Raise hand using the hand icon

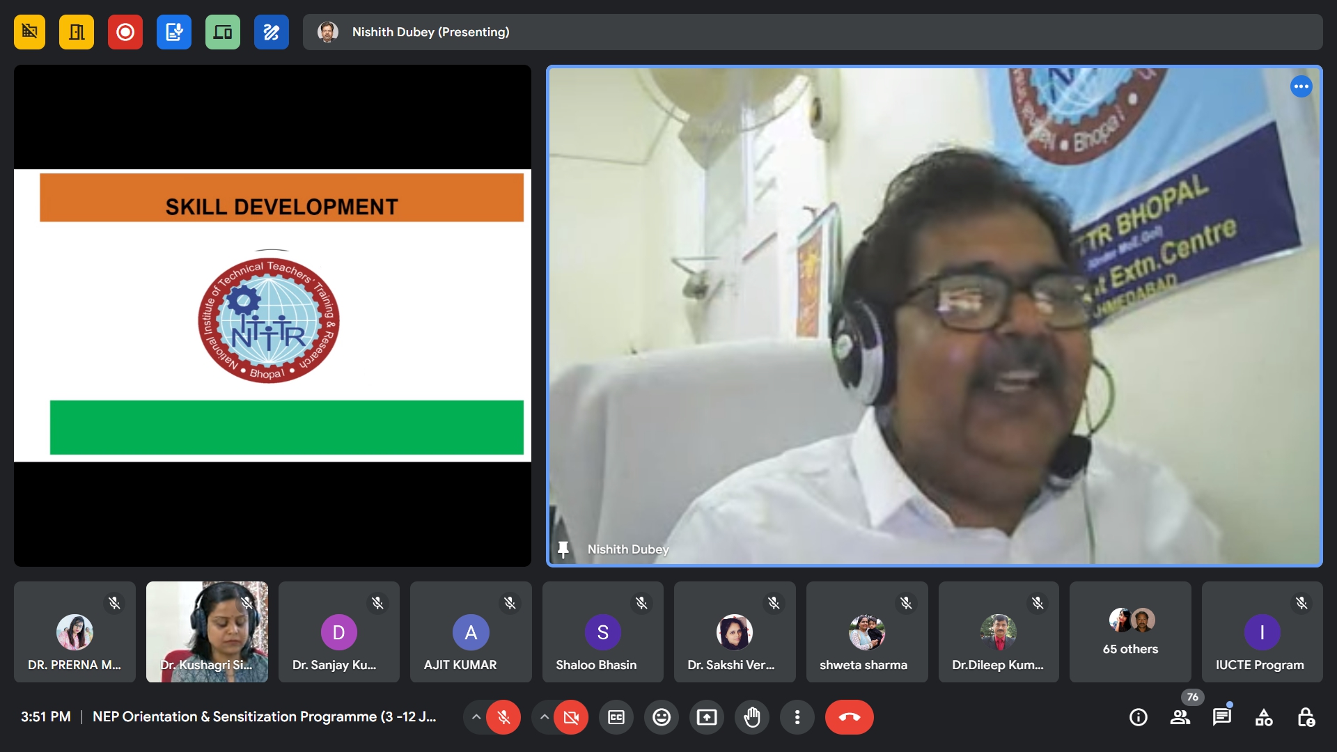click(752, 717)
